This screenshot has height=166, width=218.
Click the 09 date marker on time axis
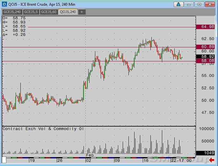click(x=117, y=161)
